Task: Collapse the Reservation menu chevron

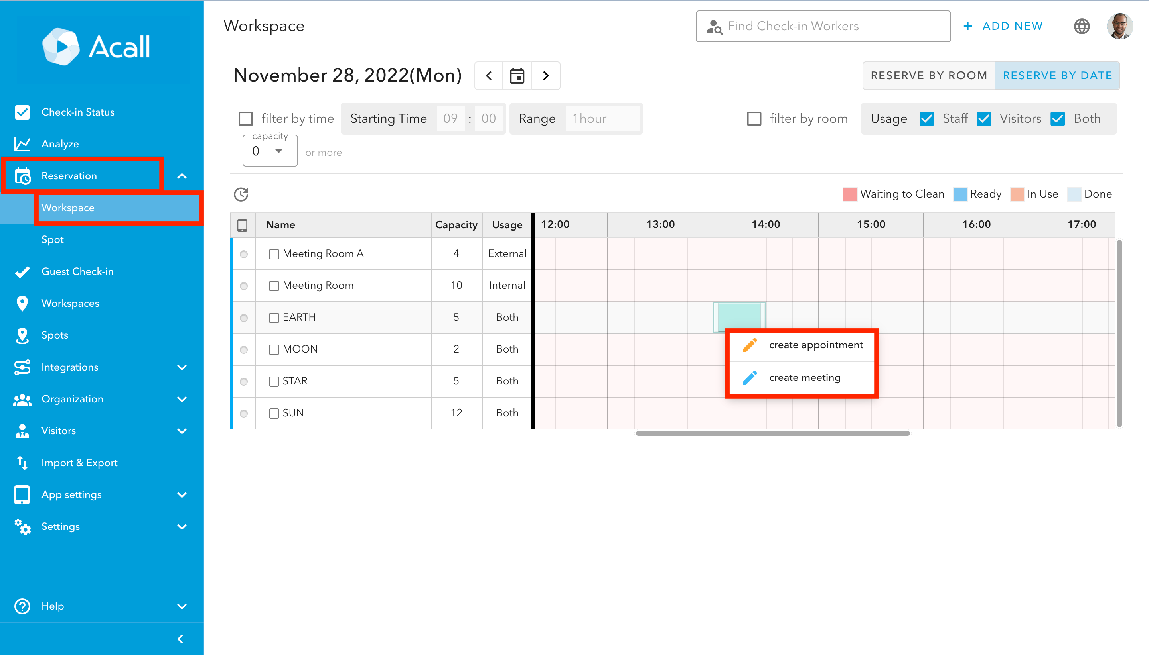Action: point(182,176)
